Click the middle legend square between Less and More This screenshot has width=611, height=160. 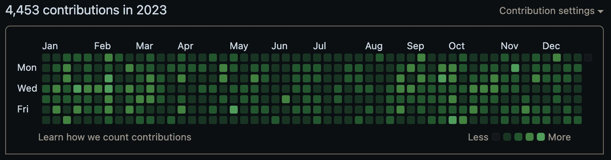coord(518,137)
